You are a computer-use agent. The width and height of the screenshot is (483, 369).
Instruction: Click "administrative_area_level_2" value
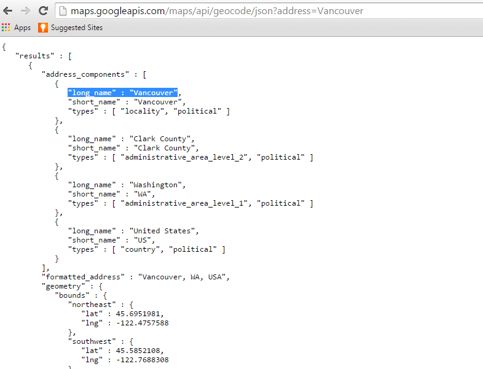pos(184,158)
